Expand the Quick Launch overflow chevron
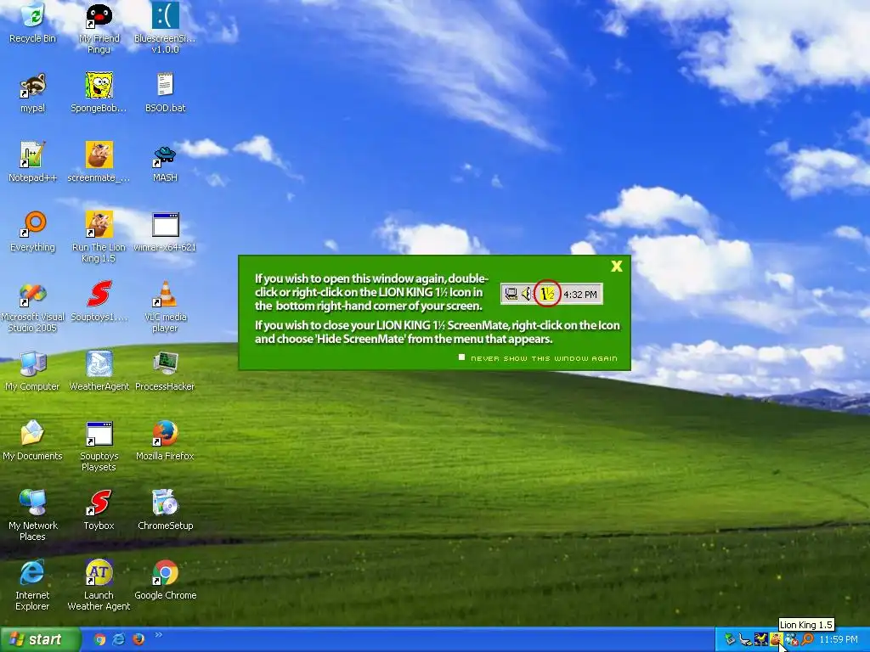 [159, 635]
